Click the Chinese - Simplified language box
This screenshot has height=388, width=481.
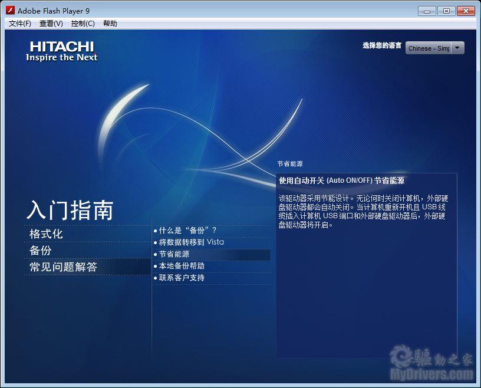coord(429,48)
